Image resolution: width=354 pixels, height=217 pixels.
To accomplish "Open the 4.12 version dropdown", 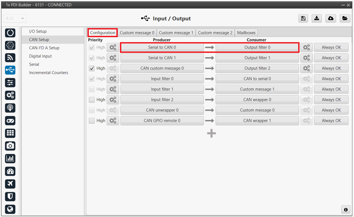I will click(15, 18).
